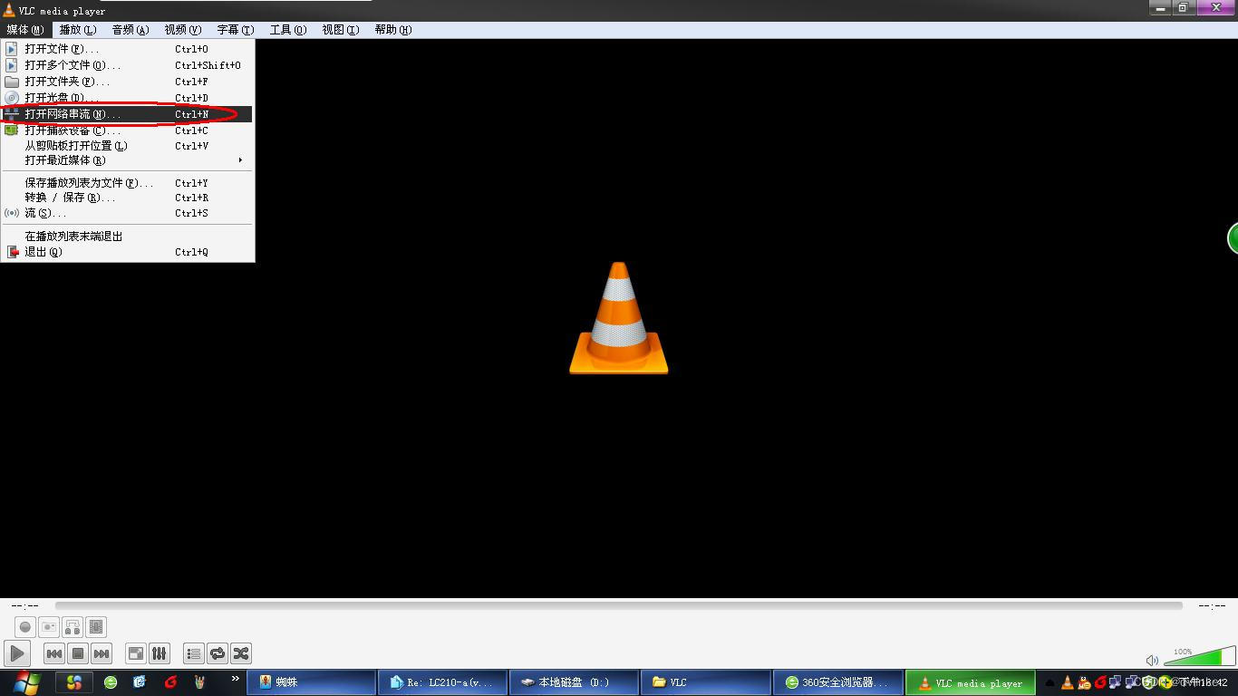
Task: Toggle A-B loop points button
Action: pos(73,626)
